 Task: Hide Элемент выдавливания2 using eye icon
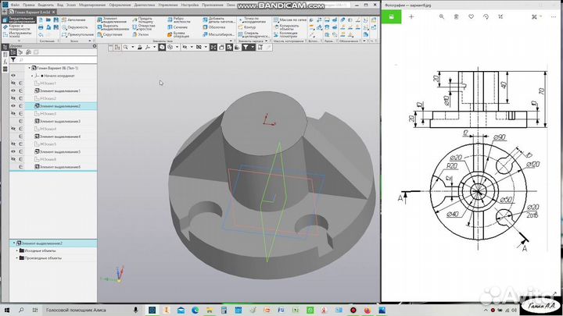(x=13, y=106)
